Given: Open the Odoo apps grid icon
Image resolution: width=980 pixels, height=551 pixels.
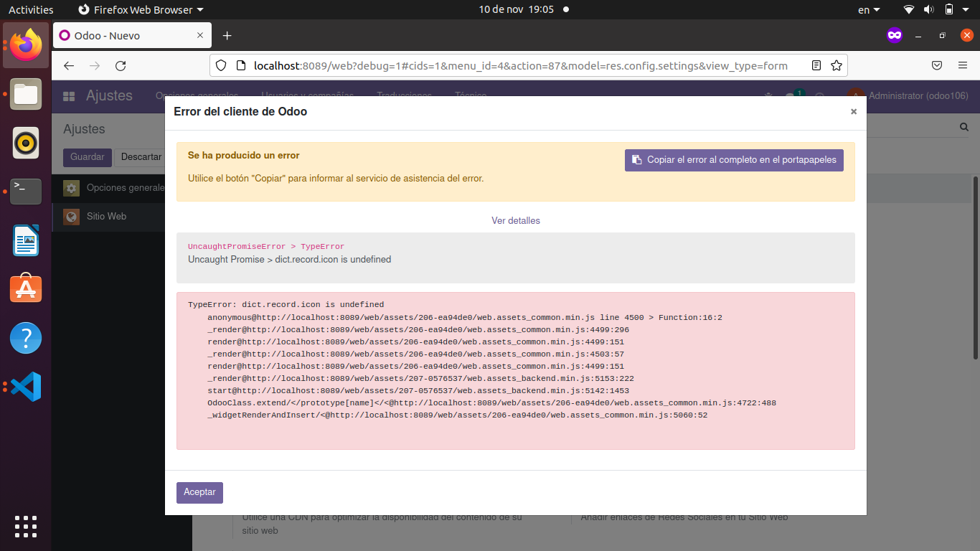Looking at the screenshot, I should coord(68,95).
